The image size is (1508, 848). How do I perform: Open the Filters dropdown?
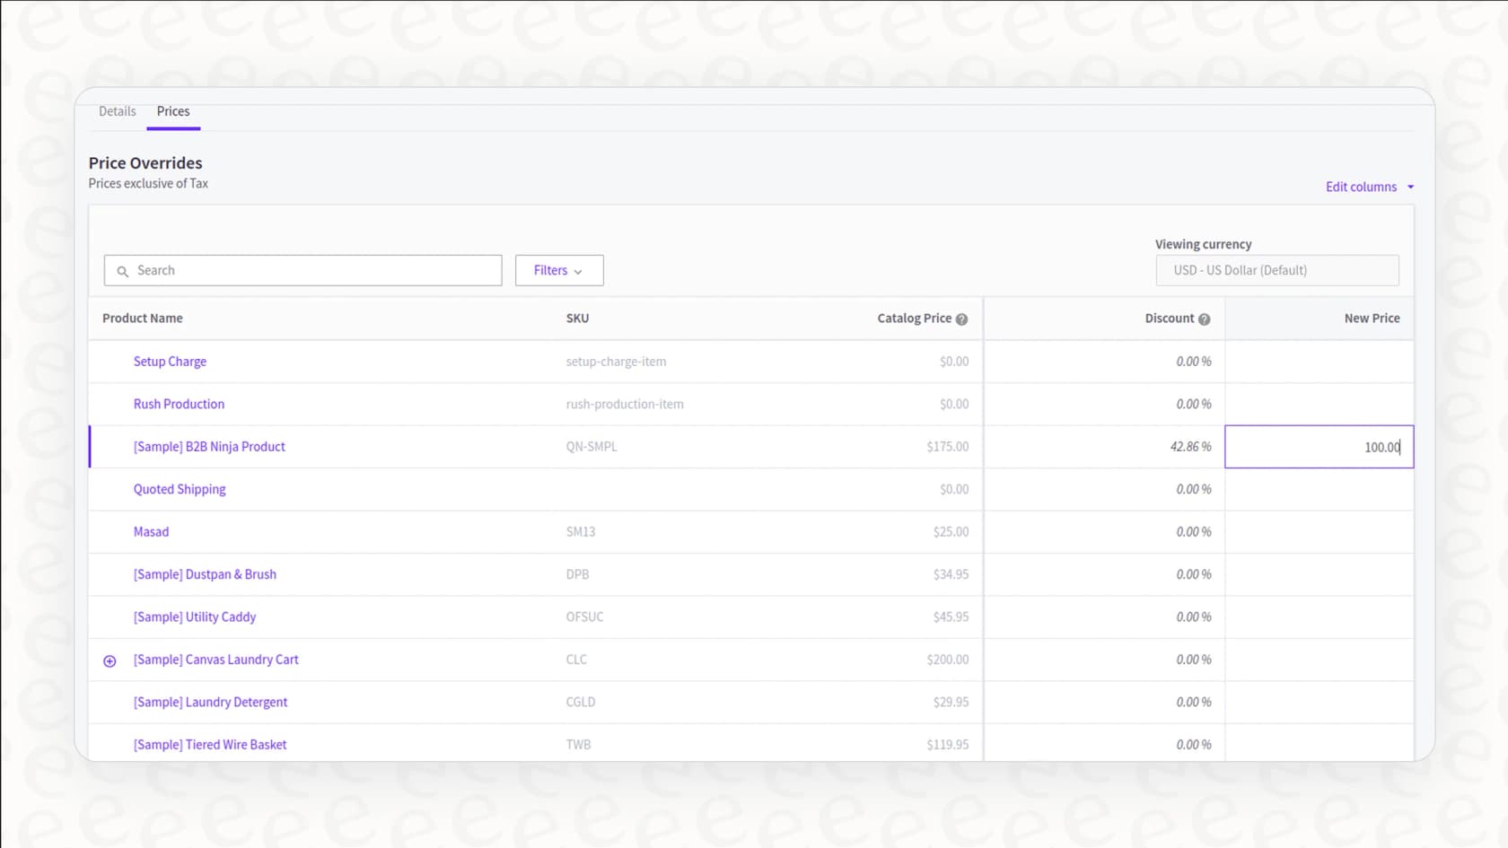pos(559,270)
